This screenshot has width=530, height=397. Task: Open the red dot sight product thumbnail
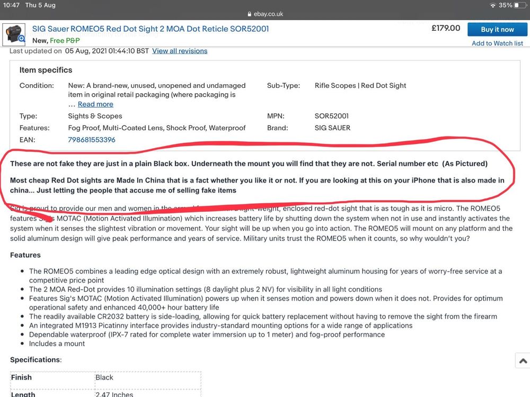pos(14,33)
